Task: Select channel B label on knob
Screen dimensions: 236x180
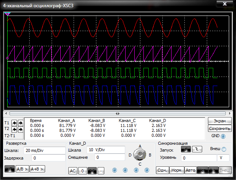Action: [150, 155]
